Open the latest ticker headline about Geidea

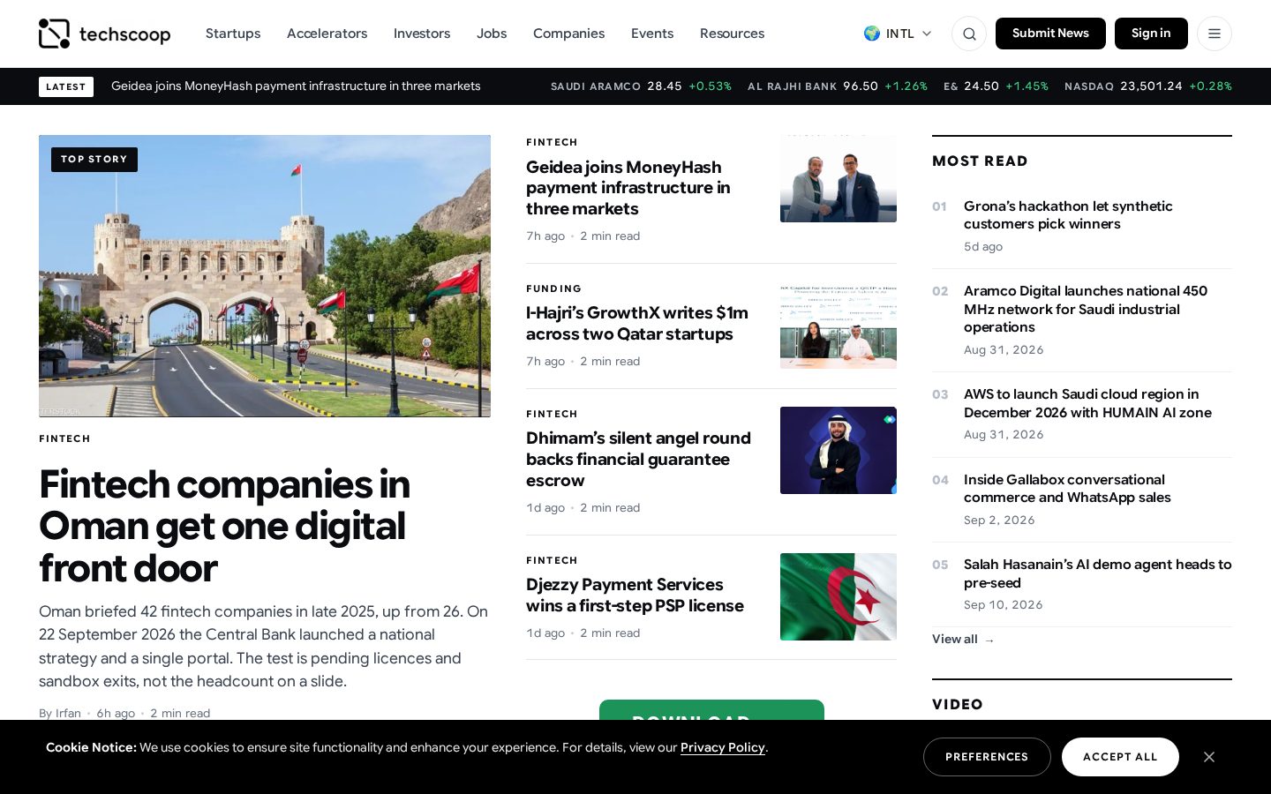[296, 86]
